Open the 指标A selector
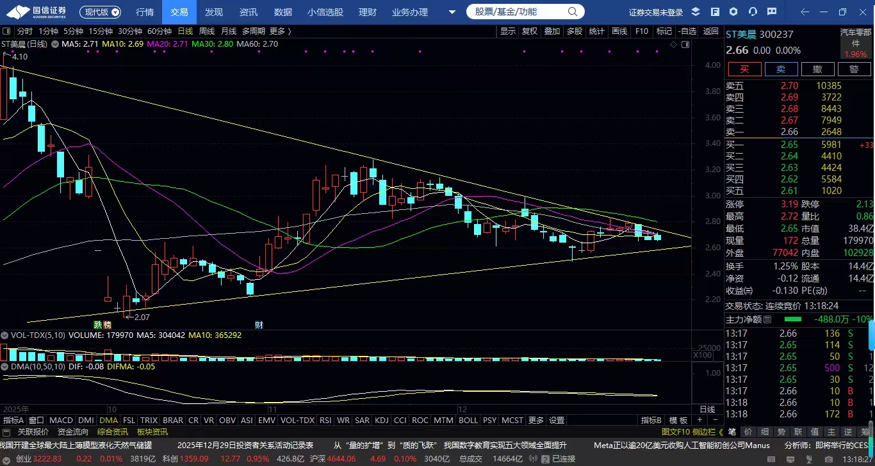This screenshot has height=466, width=875. [x=13, y=421]
